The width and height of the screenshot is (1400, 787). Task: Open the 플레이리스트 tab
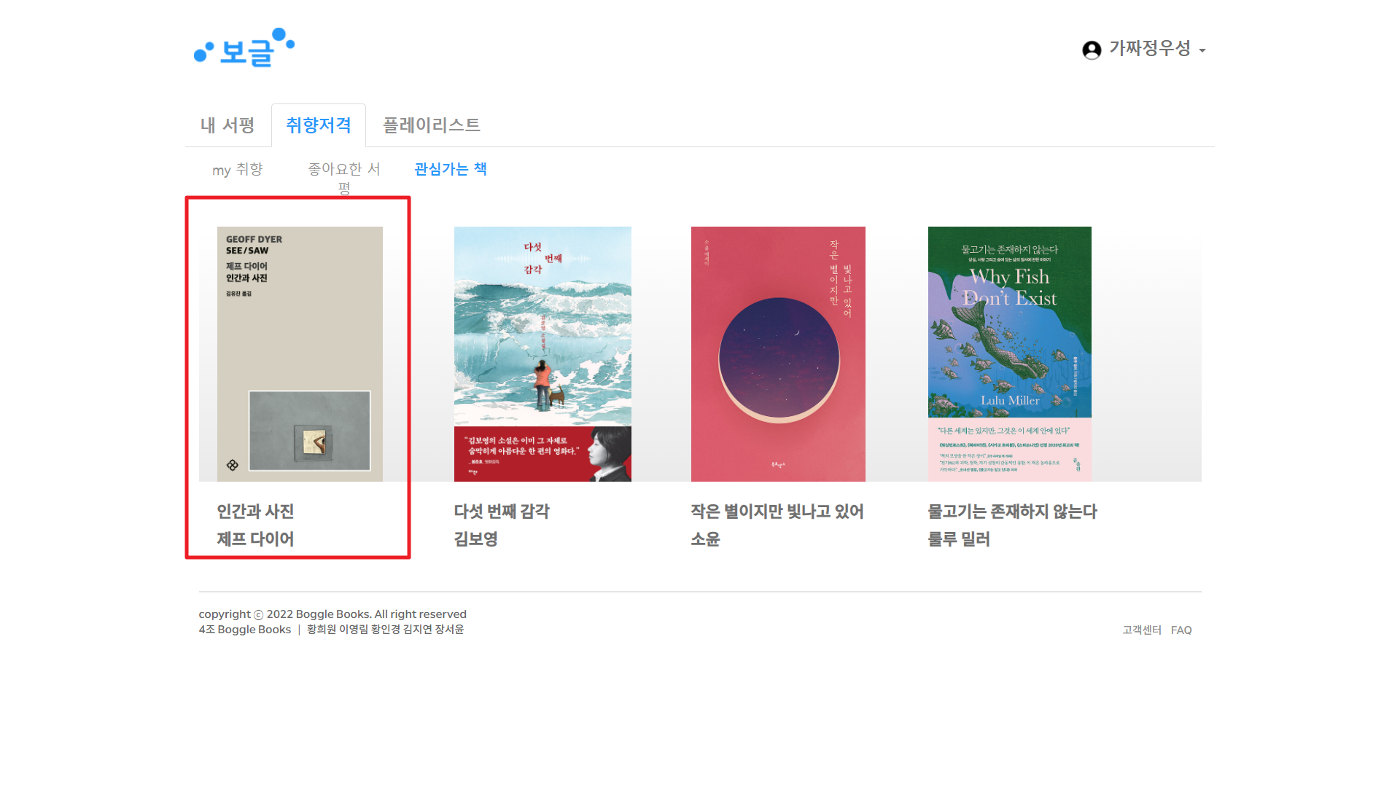click(x=432, y=125)
